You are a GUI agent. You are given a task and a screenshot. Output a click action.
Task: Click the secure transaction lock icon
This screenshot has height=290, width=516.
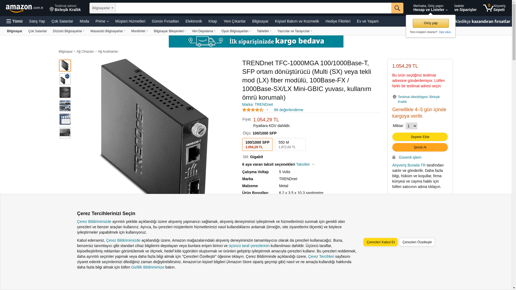(x=394, y=157)
